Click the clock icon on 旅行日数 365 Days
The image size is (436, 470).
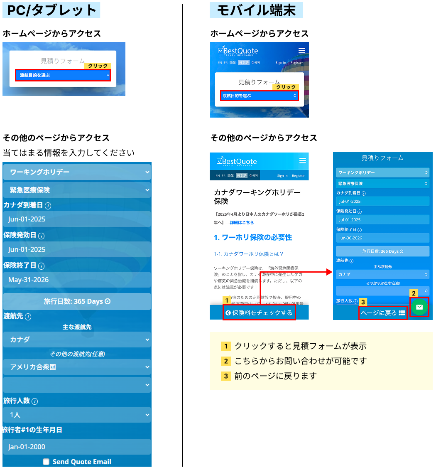coord(107,301)
